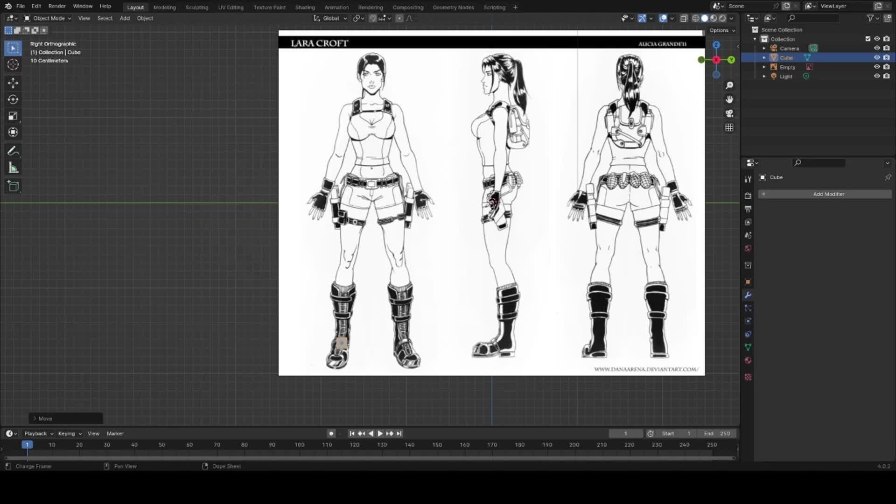Click the End frame field showing 250
The height and width of the screenshot is (504, 896).
[x=717, y=434]
